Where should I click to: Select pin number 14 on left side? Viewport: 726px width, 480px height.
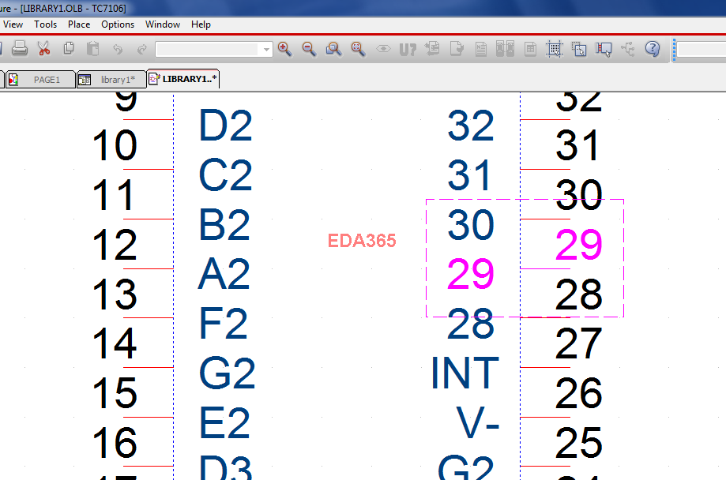coord(115,343)
